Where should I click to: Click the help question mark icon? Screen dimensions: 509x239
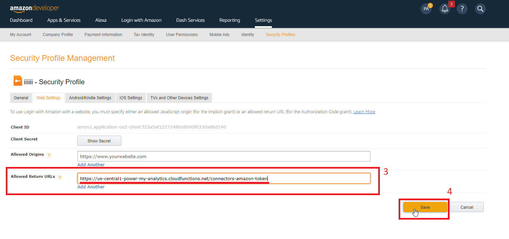pyautogui.click(x=462, y=9)
